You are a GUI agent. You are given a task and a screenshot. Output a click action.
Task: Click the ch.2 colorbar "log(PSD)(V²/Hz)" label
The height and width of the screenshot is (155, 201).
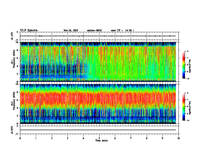point(190,108)
